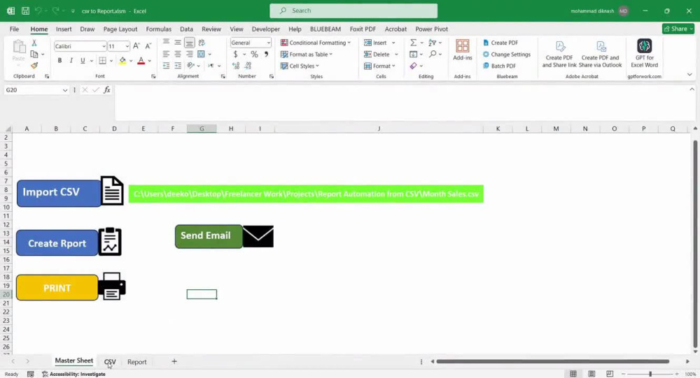This screenshot has width=700, height=378.
Task: Adjust the zoom slider in status bar
Action: tap(650, 374)
